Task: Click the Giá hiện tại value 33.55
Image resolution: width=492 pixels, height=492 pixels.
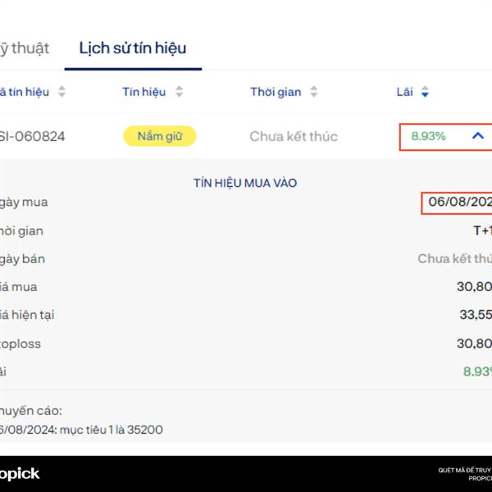Action: [476, 315]
